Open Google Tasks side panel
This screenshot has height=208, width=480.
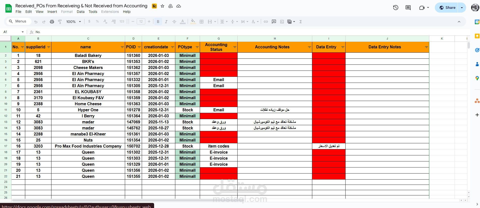click(477, 50)
